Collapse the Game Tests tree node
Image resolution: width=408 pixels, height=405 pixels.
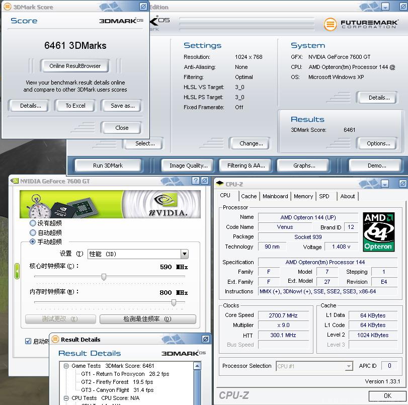66,366
